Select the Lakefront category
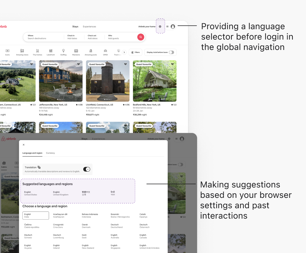The height and width of the screenshot is (253, 306). coord(51,52)
